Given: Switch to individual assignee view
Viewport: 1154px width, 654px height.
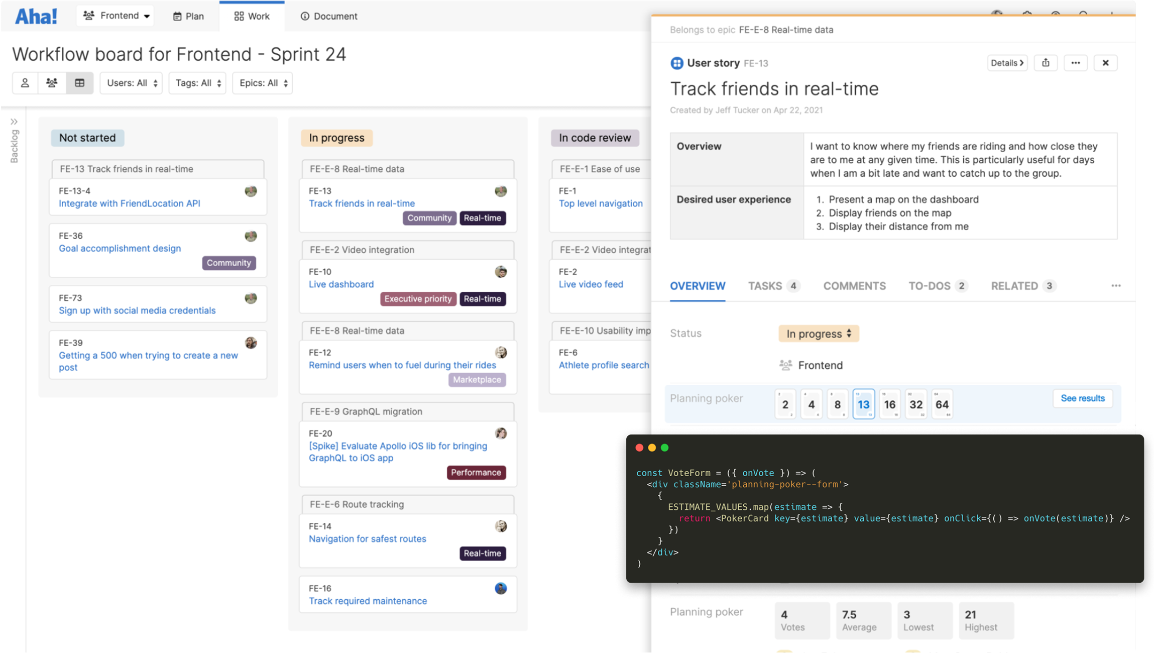Looking at the screenshot, I should (25, 82).
